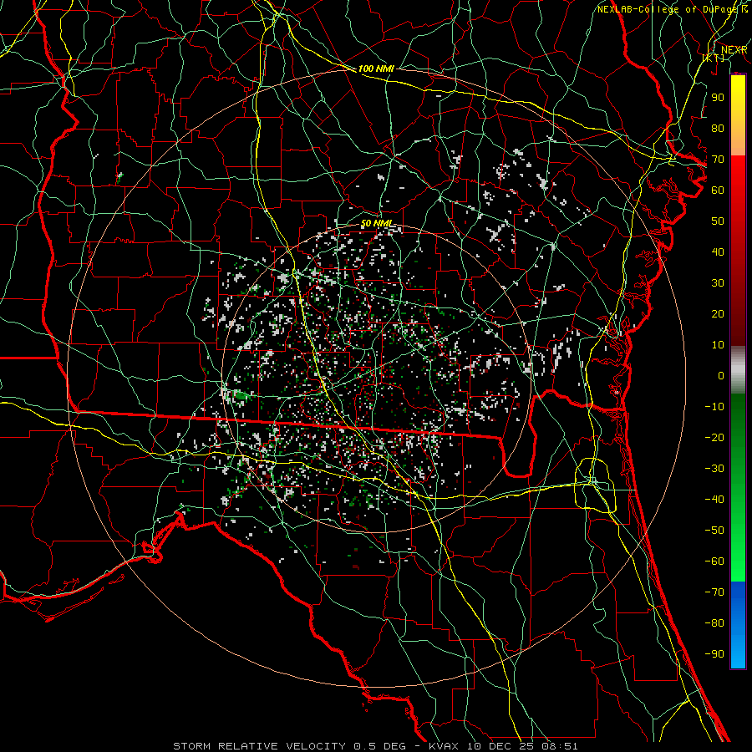The height and width of the screenshot is (752, 752).
Task: Select the positive "50" velocity scale value
Action: (718, 221)
